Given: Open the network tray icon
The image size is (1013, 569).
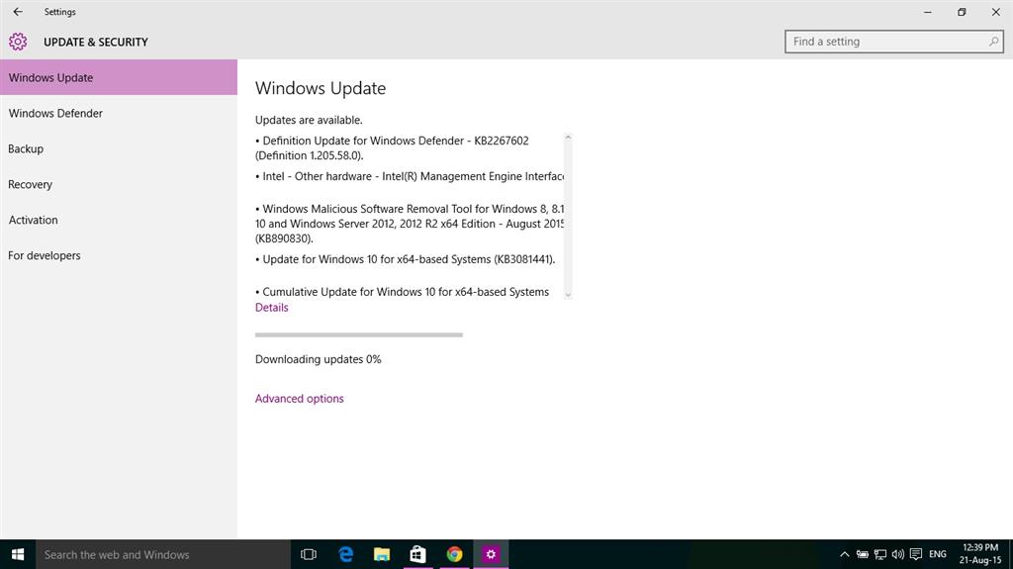Looking at the screenshot, I should click(x=879, y=554).
